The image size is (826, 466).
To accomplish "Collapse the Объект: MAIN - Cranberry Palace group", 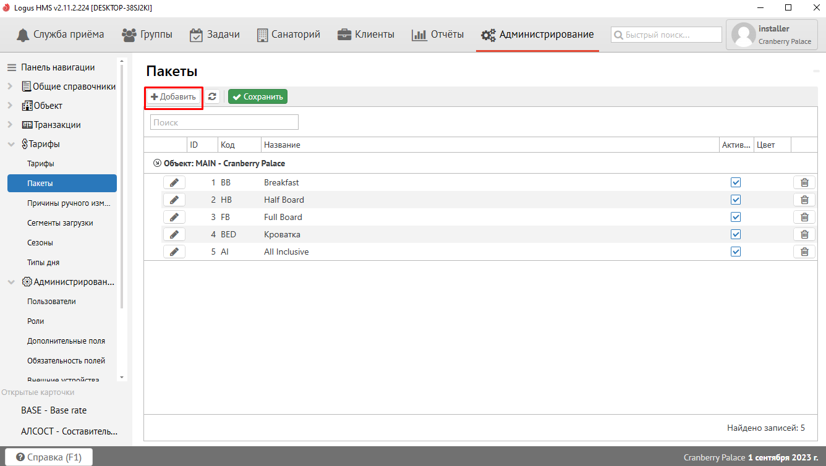I will [157, 164].
